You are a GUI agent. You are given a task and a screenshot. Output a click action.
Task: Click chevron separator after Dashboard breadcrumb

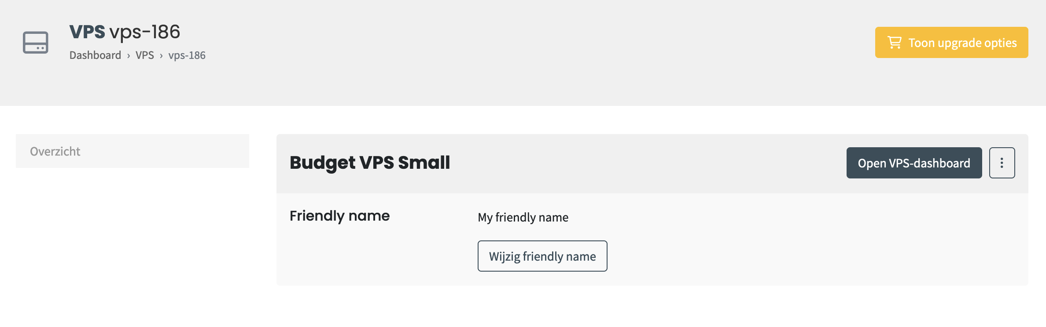point(129,56)
